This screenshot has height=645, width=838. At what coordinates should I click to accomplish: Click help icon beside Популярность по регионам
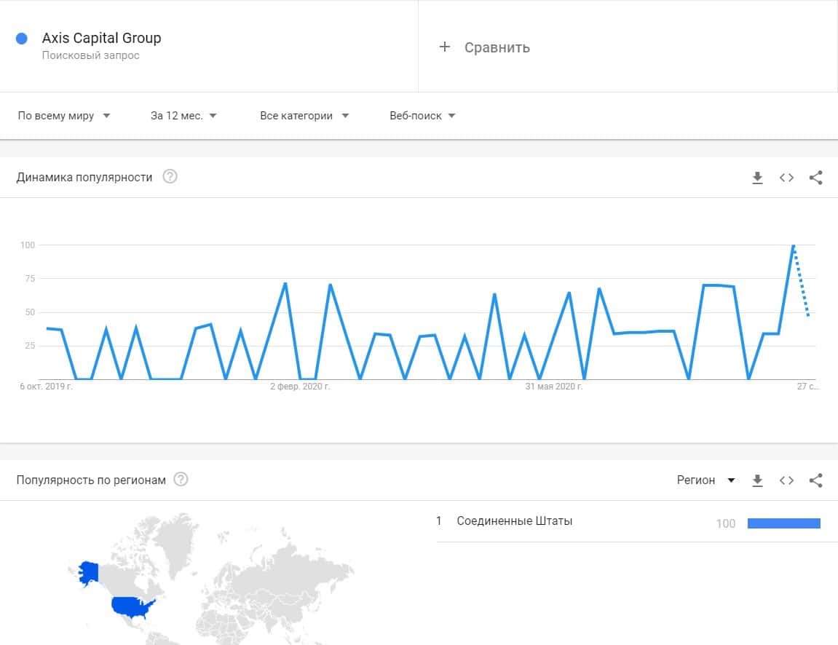(181, 480)
